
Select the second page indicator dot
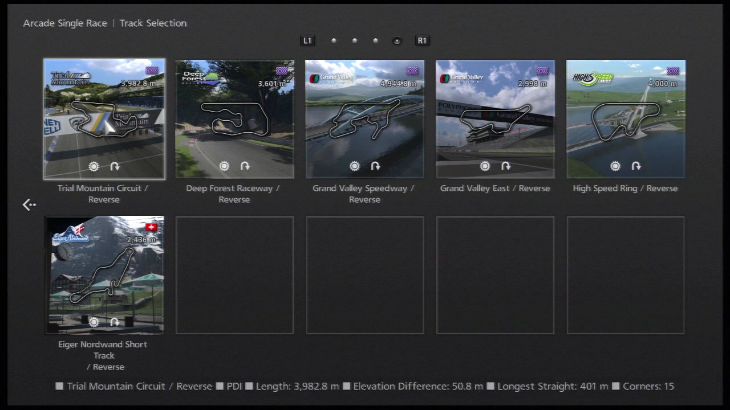pos(355,40)
